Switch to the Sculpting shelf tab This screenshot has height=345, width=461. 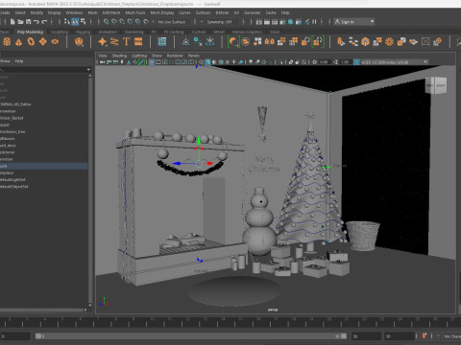60,32
